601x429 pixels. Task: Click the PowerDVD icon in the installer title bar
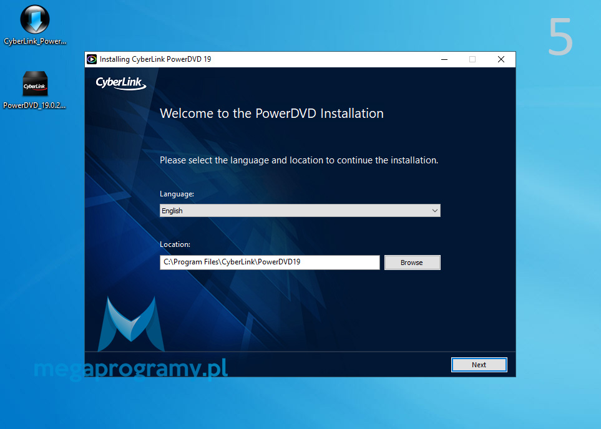92,59
